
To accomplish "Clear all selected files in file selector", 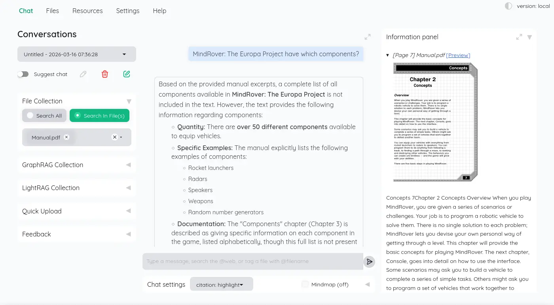I will tap(114, 137).
